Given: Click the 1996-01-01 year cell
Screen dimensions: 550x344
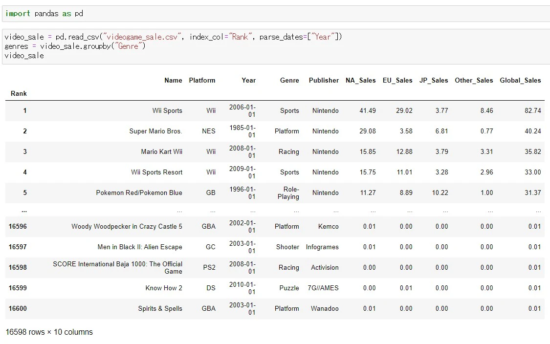Looking at the screenshot, I should coord(242,193).
